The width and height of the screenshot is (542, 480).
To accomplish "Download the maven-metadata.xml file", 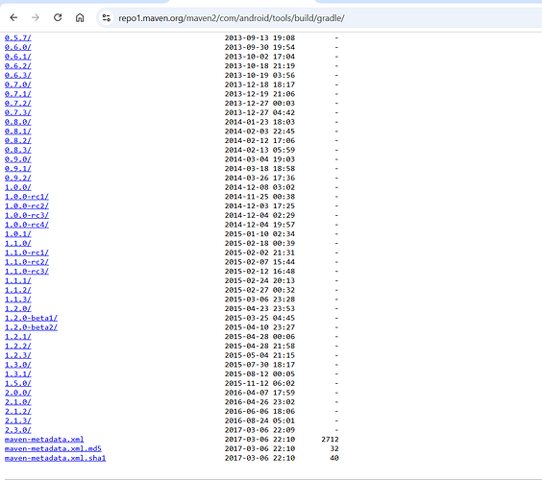I will click(x=44, y=440).
